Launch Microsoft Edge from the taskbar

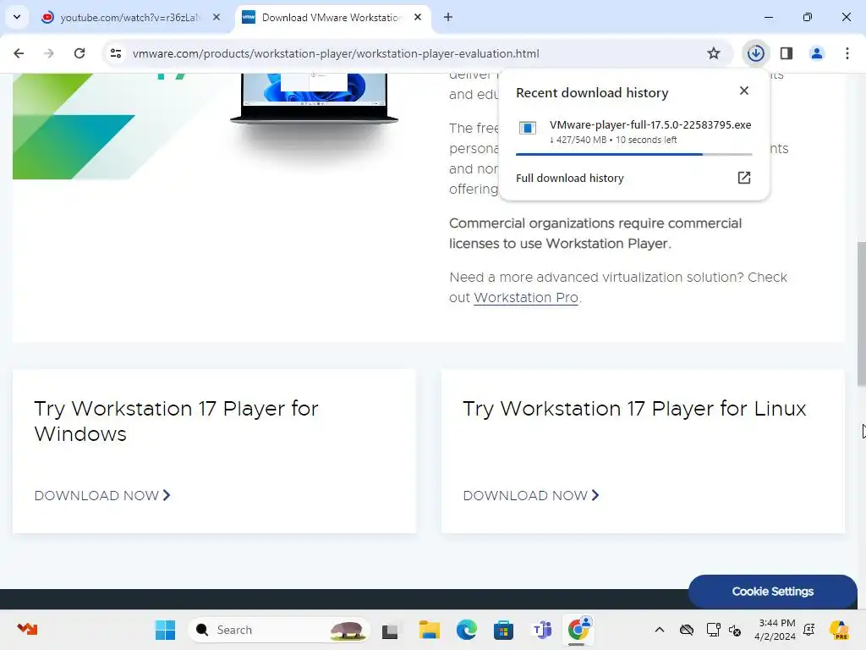point(467,630)
